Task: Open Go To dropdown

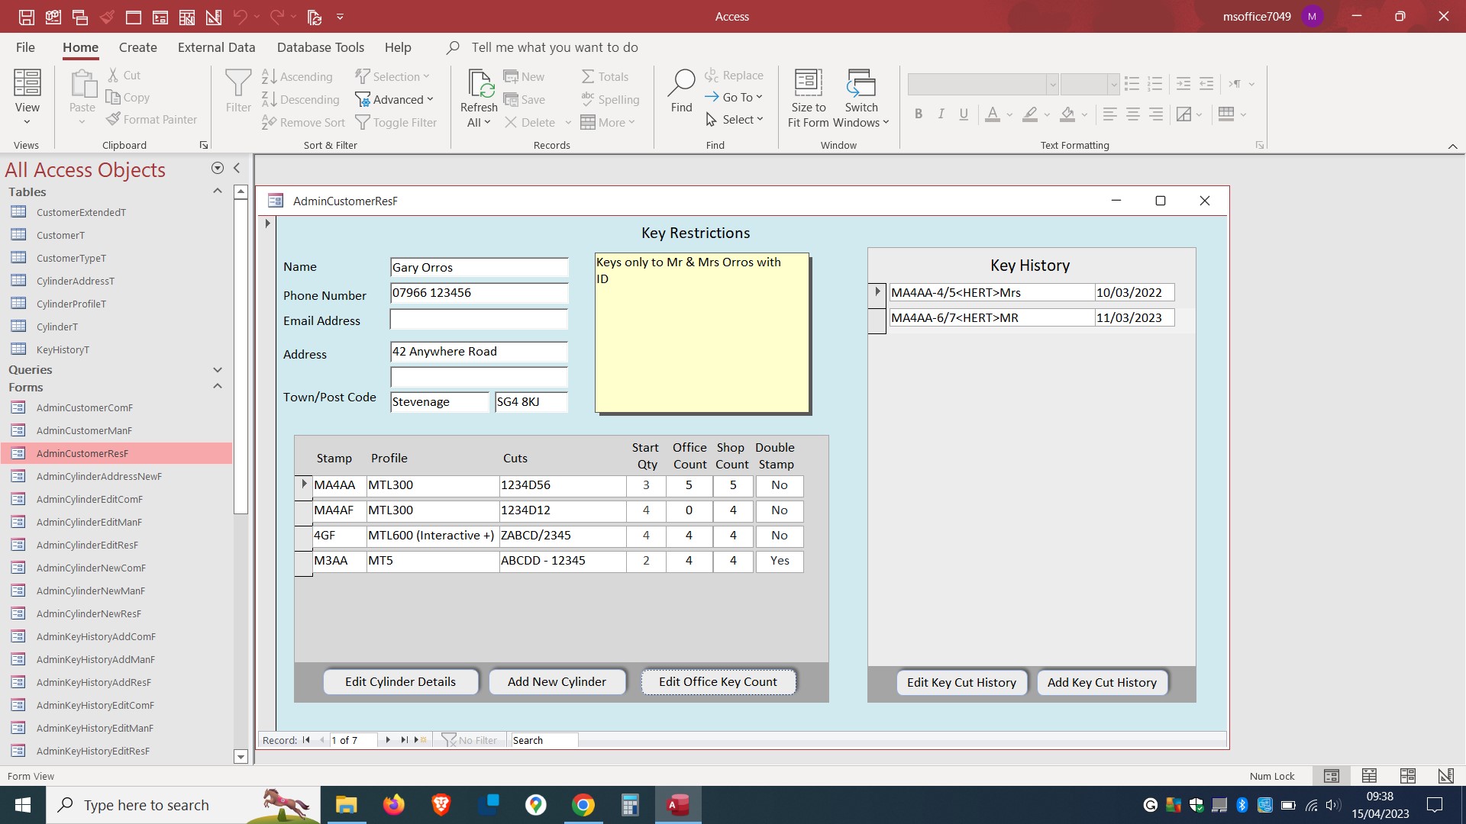Action: (733, 97)
